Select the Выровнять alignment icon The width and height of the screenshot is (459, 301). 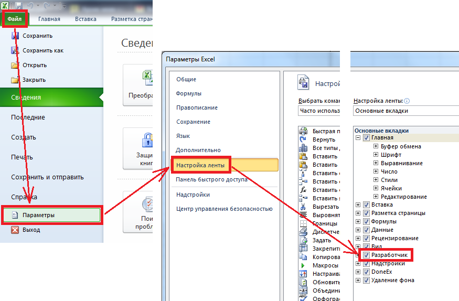coord(303,215)
